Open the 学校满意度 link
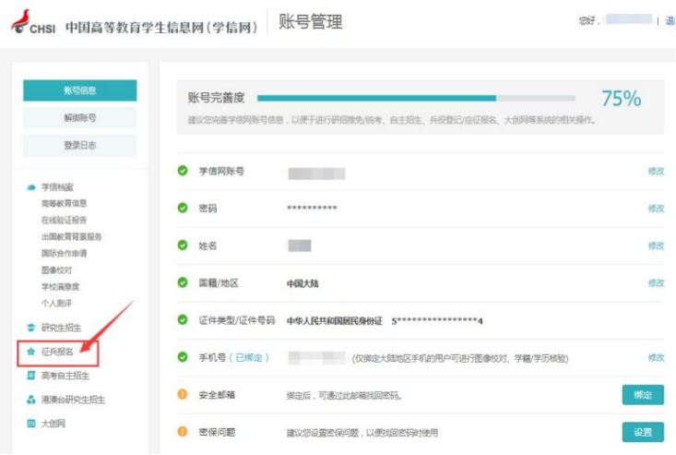The width and height of the screenshot is (676, 455). pos(60,287)
